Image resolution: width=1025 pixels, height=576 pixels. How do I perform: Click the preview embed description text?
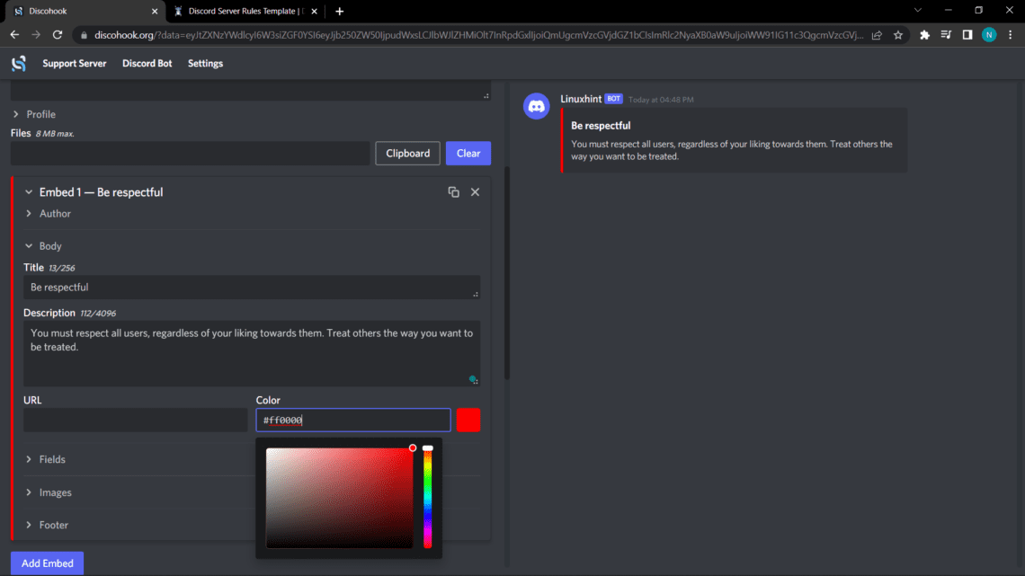point(732,150)
